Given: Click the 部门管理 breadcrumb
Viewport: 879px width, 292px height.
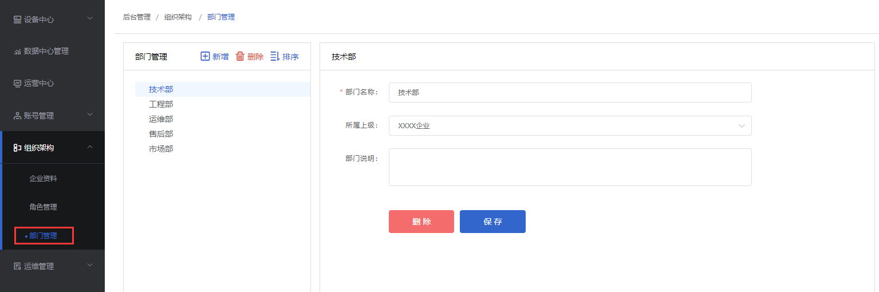Looking at the screenshot, I should pos(221,17).
